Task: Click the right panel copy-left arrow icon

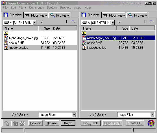Action: coord(120,22)
